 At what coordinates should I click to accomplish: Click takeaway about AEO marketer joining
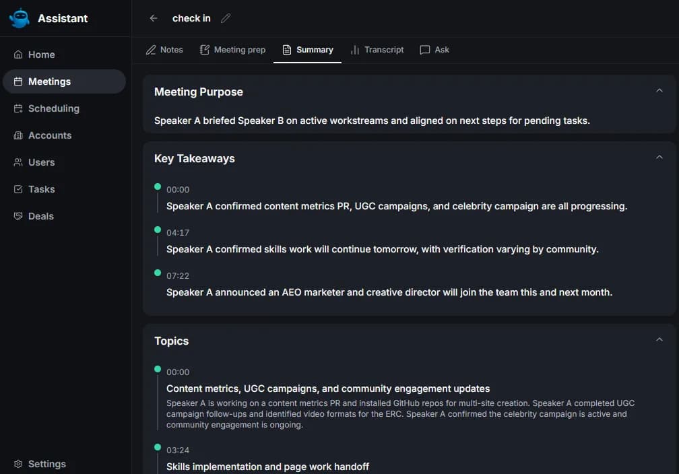point(389,292)
